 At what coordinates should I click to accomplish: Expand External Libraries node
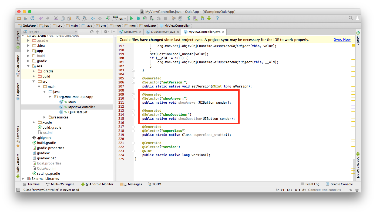23,179
